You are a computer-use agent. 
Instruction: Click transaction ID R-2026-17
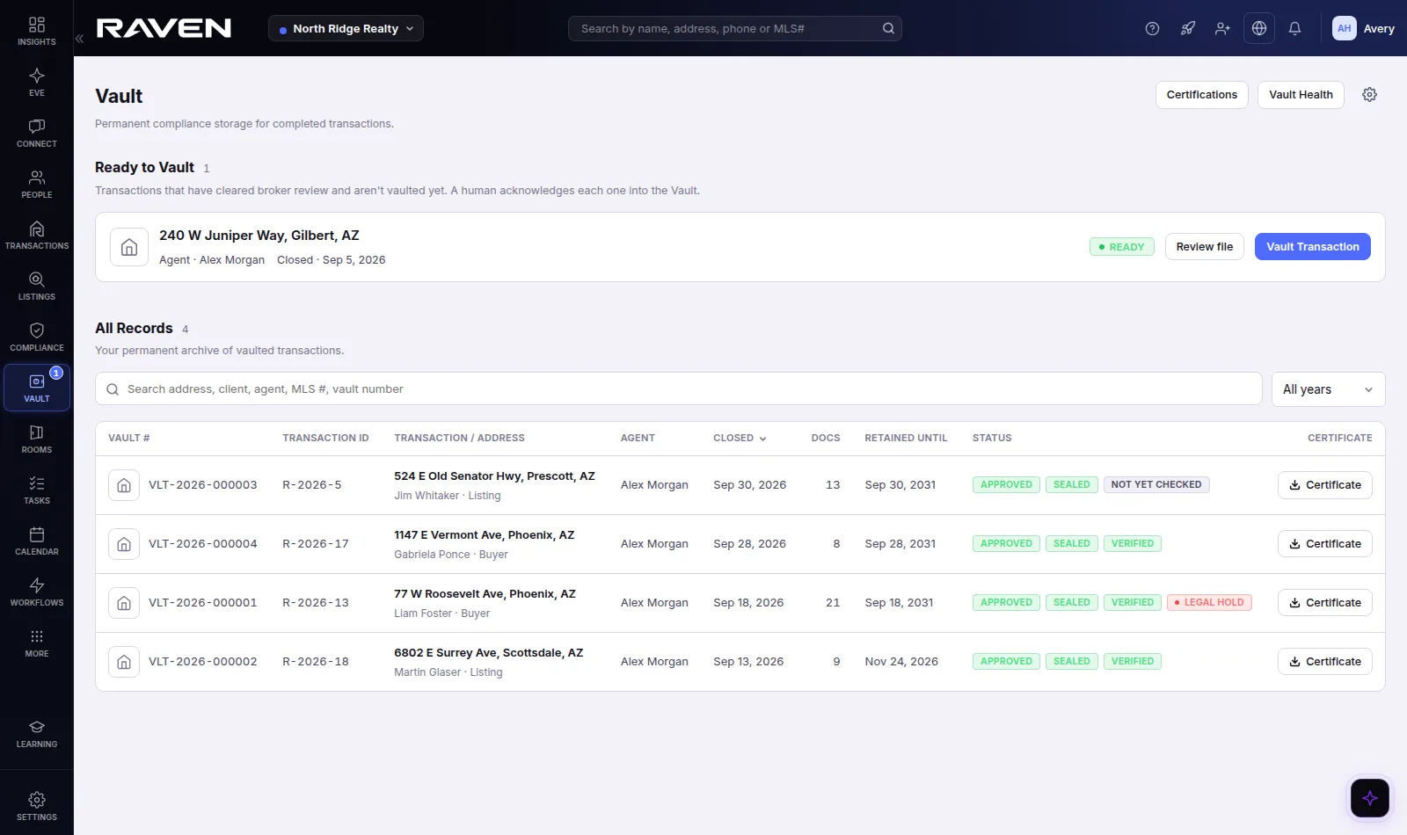click(315, 544)
